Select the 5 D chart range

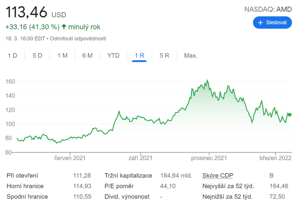[x=37, y=56]
